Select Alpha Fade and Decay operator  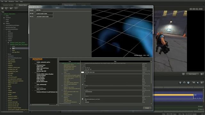click(43, 68)
